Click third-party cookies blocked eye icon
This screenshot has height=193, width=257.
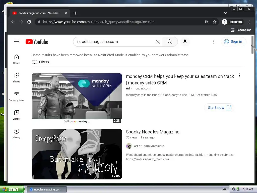(207, 22)
